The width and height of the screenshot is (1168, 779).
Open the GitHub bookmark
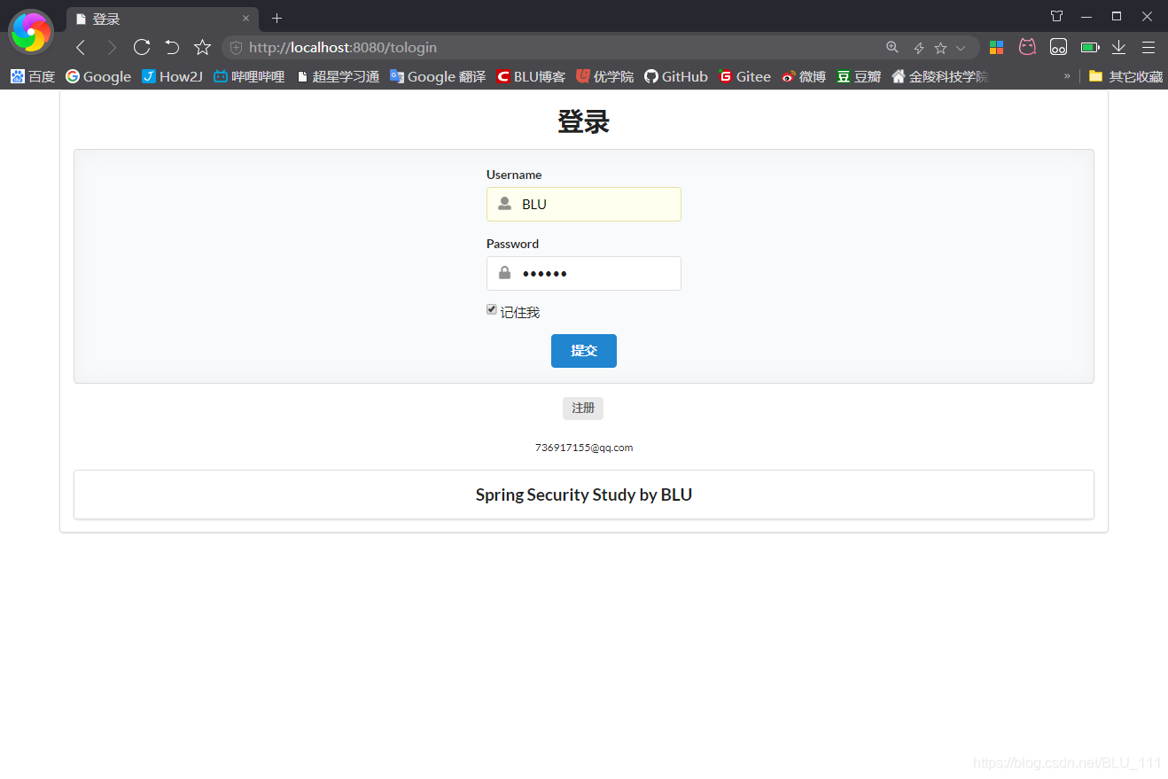point(675,76)
